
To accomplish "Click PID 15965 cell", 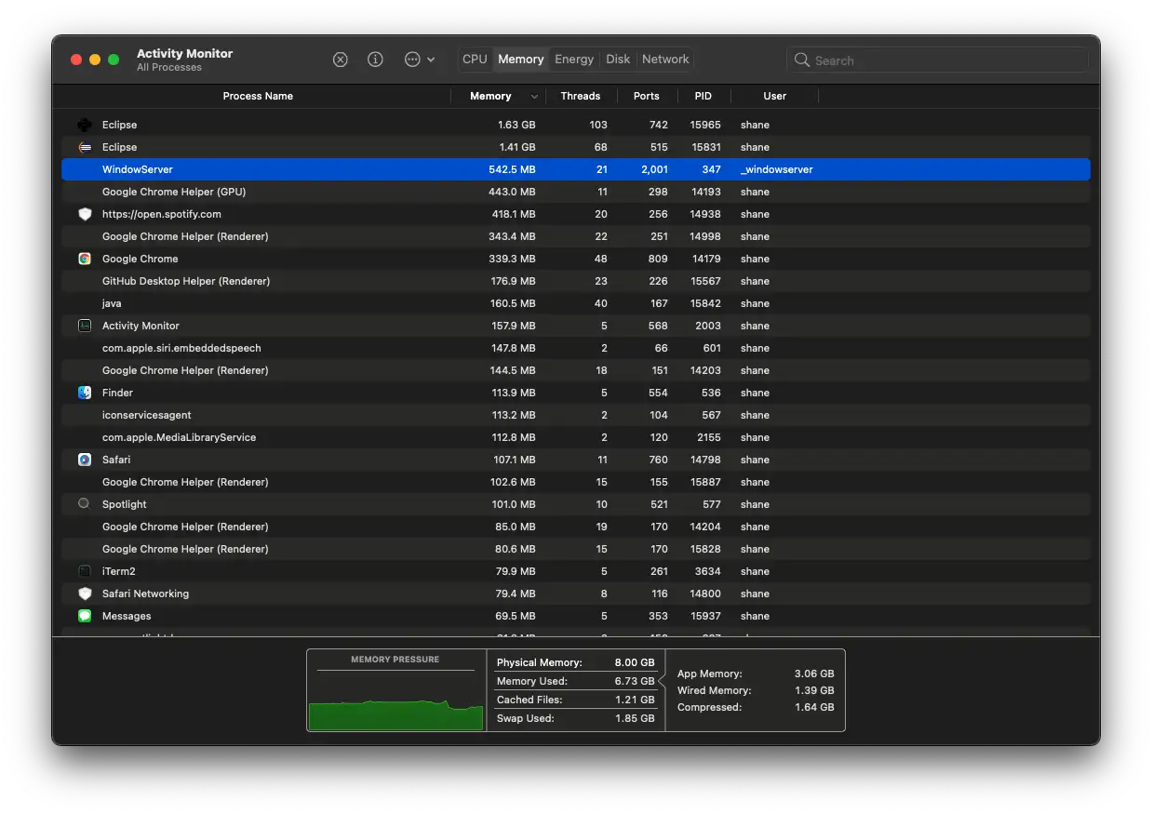I will [705, 125].
